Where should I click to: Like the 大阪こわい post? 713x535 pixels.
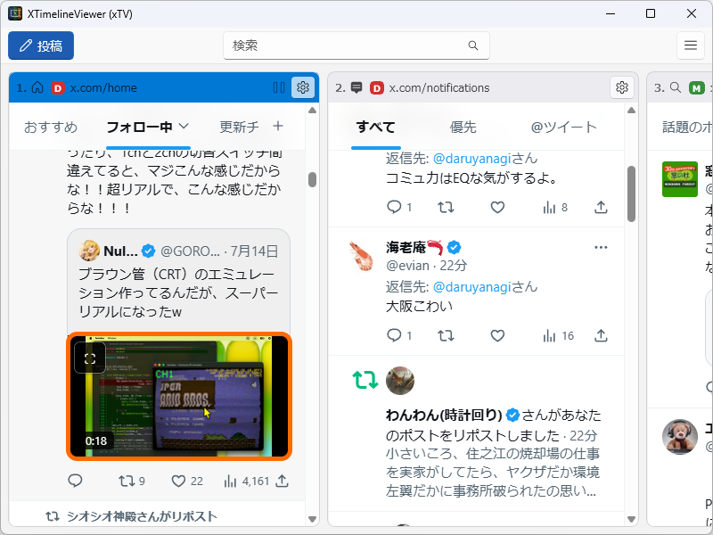[x=497, y=335]
